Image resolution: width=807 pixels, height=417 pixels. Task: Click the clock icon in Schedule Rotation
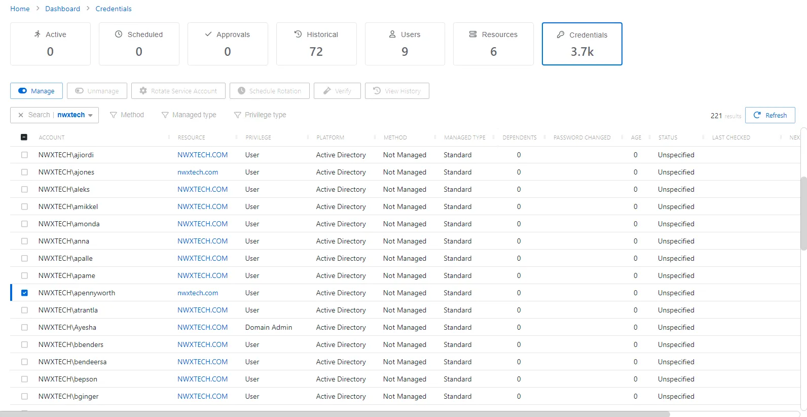tap(241, 91)
